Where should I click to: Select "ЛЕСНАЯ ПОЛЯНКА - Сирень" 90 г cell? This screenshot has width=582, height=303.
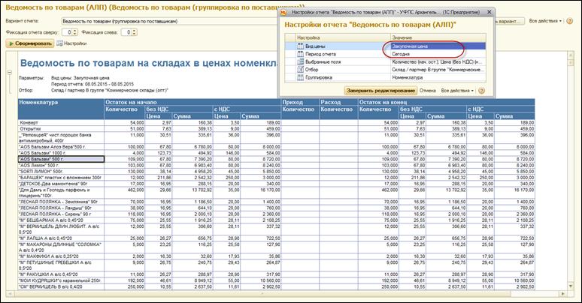pos(61,214)
